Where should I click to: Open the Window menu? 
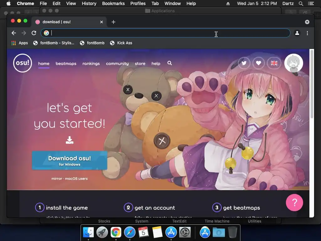(x=173, y=3)
